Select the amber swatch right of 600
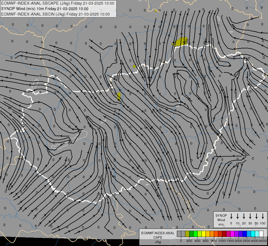The width and height of the screenshot is (268, 246). coord(208,234)
